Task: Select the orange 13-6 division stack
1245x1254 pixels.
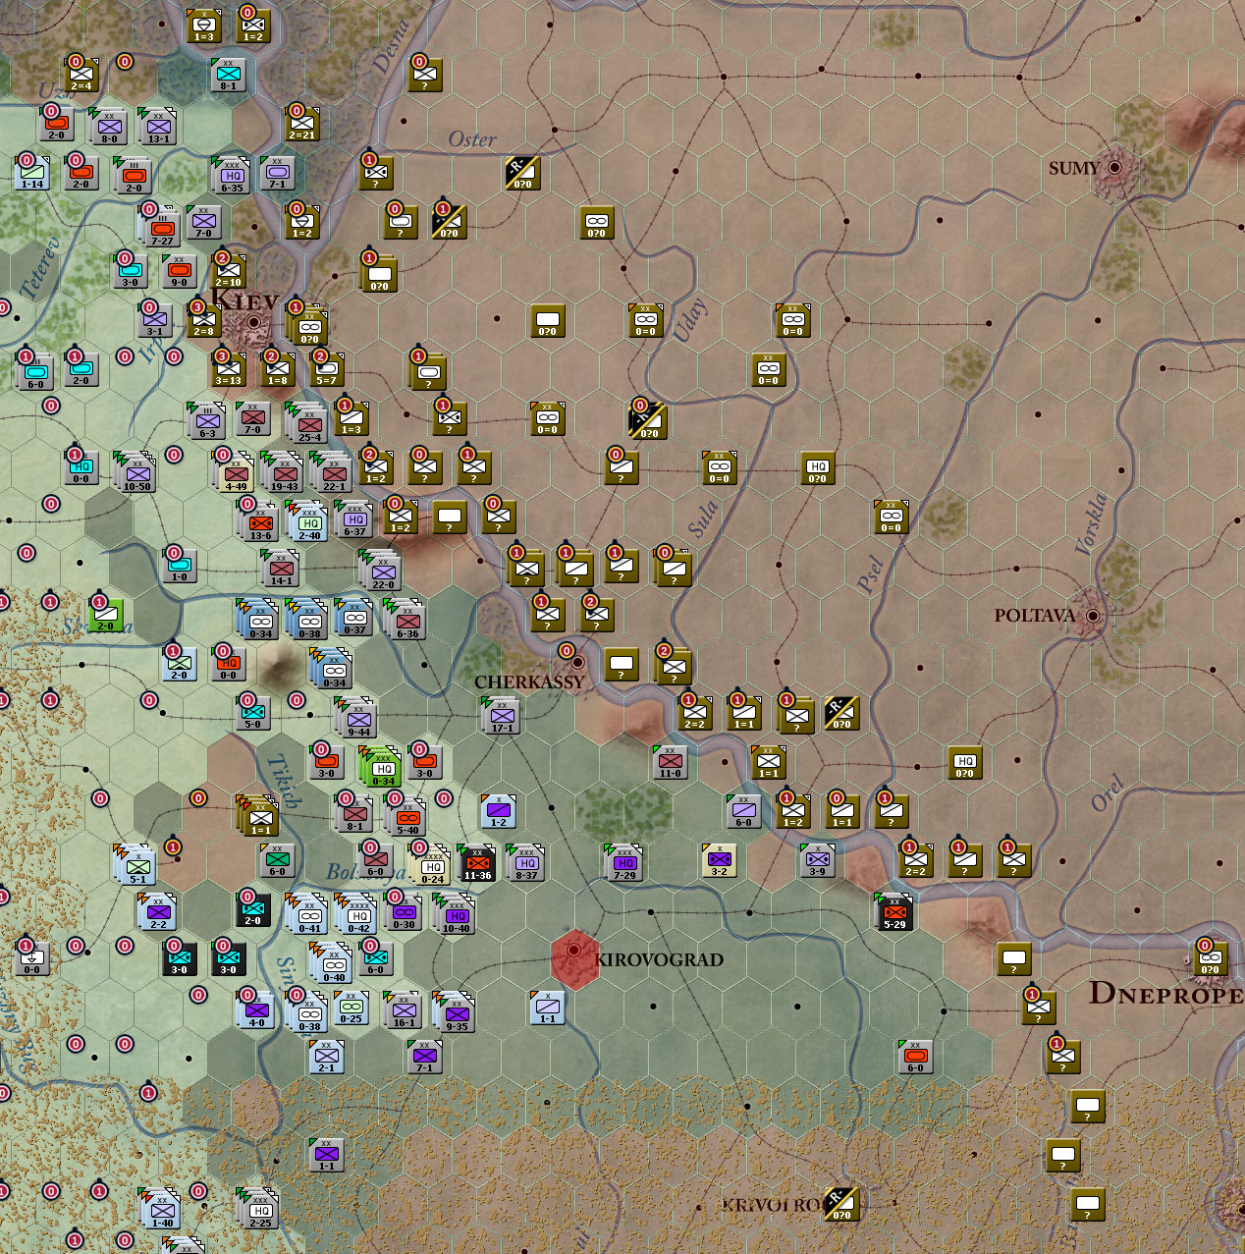Action: click(259, 523)
